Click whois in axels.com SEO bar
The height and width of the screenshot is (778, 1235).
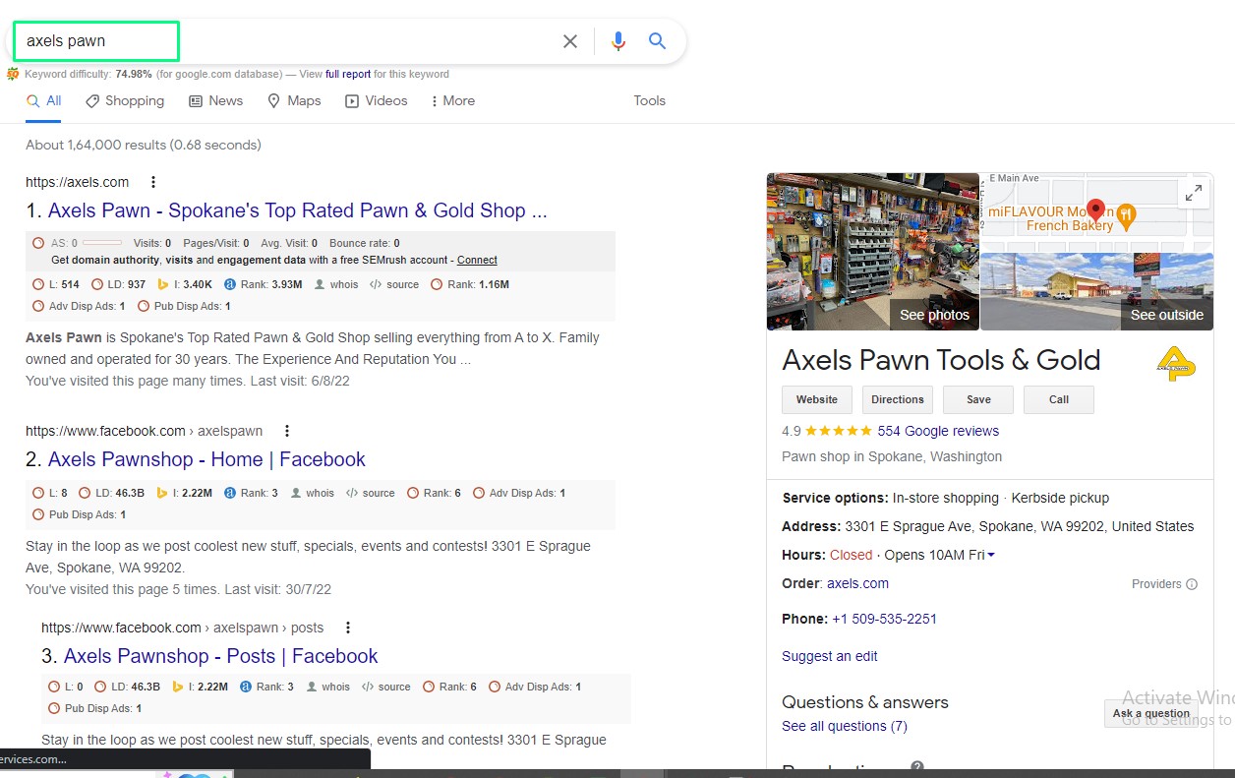tap(336, 284)
